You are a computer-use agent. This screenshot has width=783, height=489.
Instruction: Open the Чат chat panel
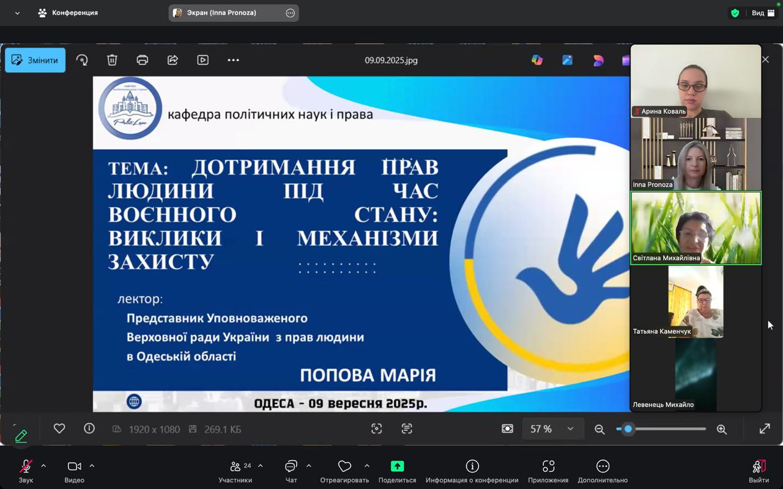point(291,471)
